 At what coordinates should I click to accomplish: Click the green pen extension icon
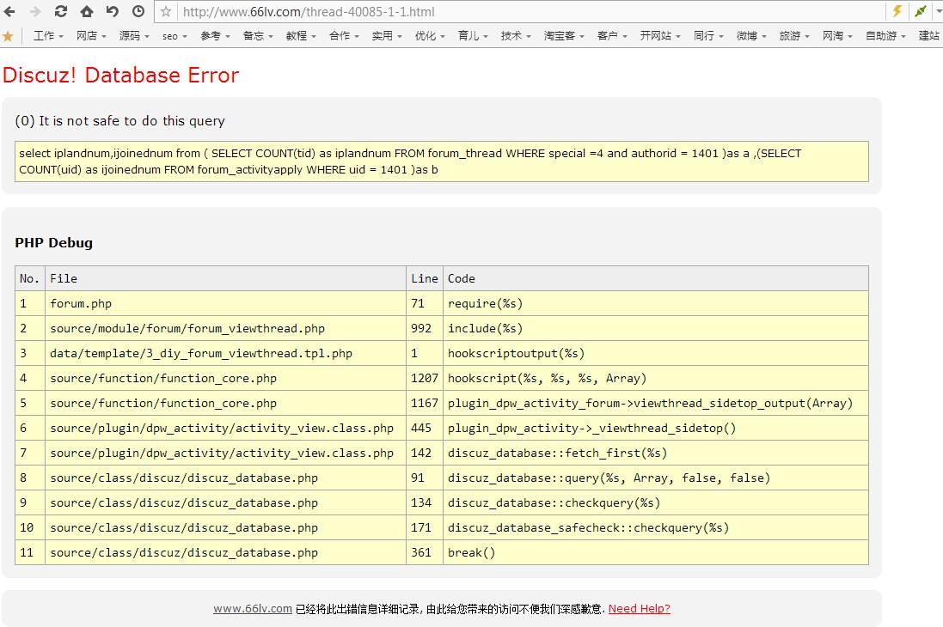[x=921, y=11]
